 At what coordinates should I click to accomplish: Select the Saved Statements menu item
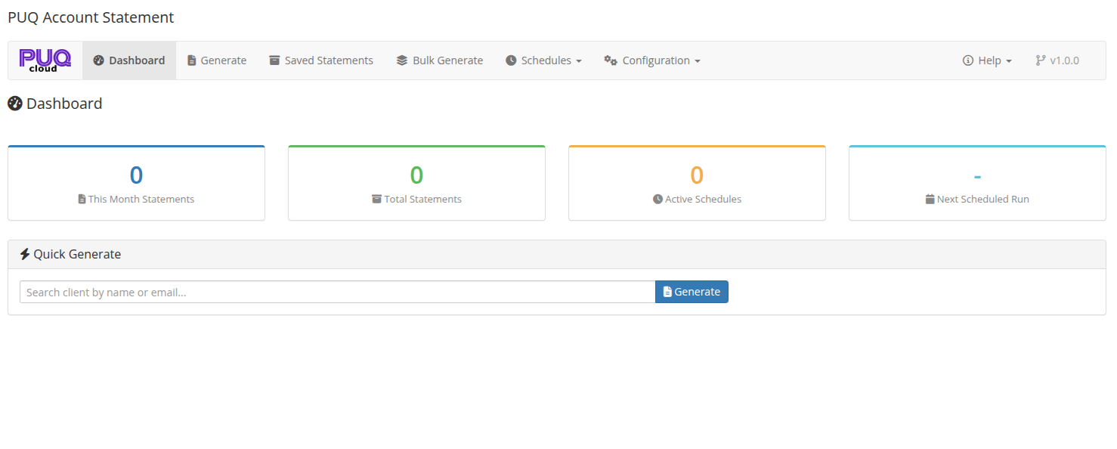[321, 60]
